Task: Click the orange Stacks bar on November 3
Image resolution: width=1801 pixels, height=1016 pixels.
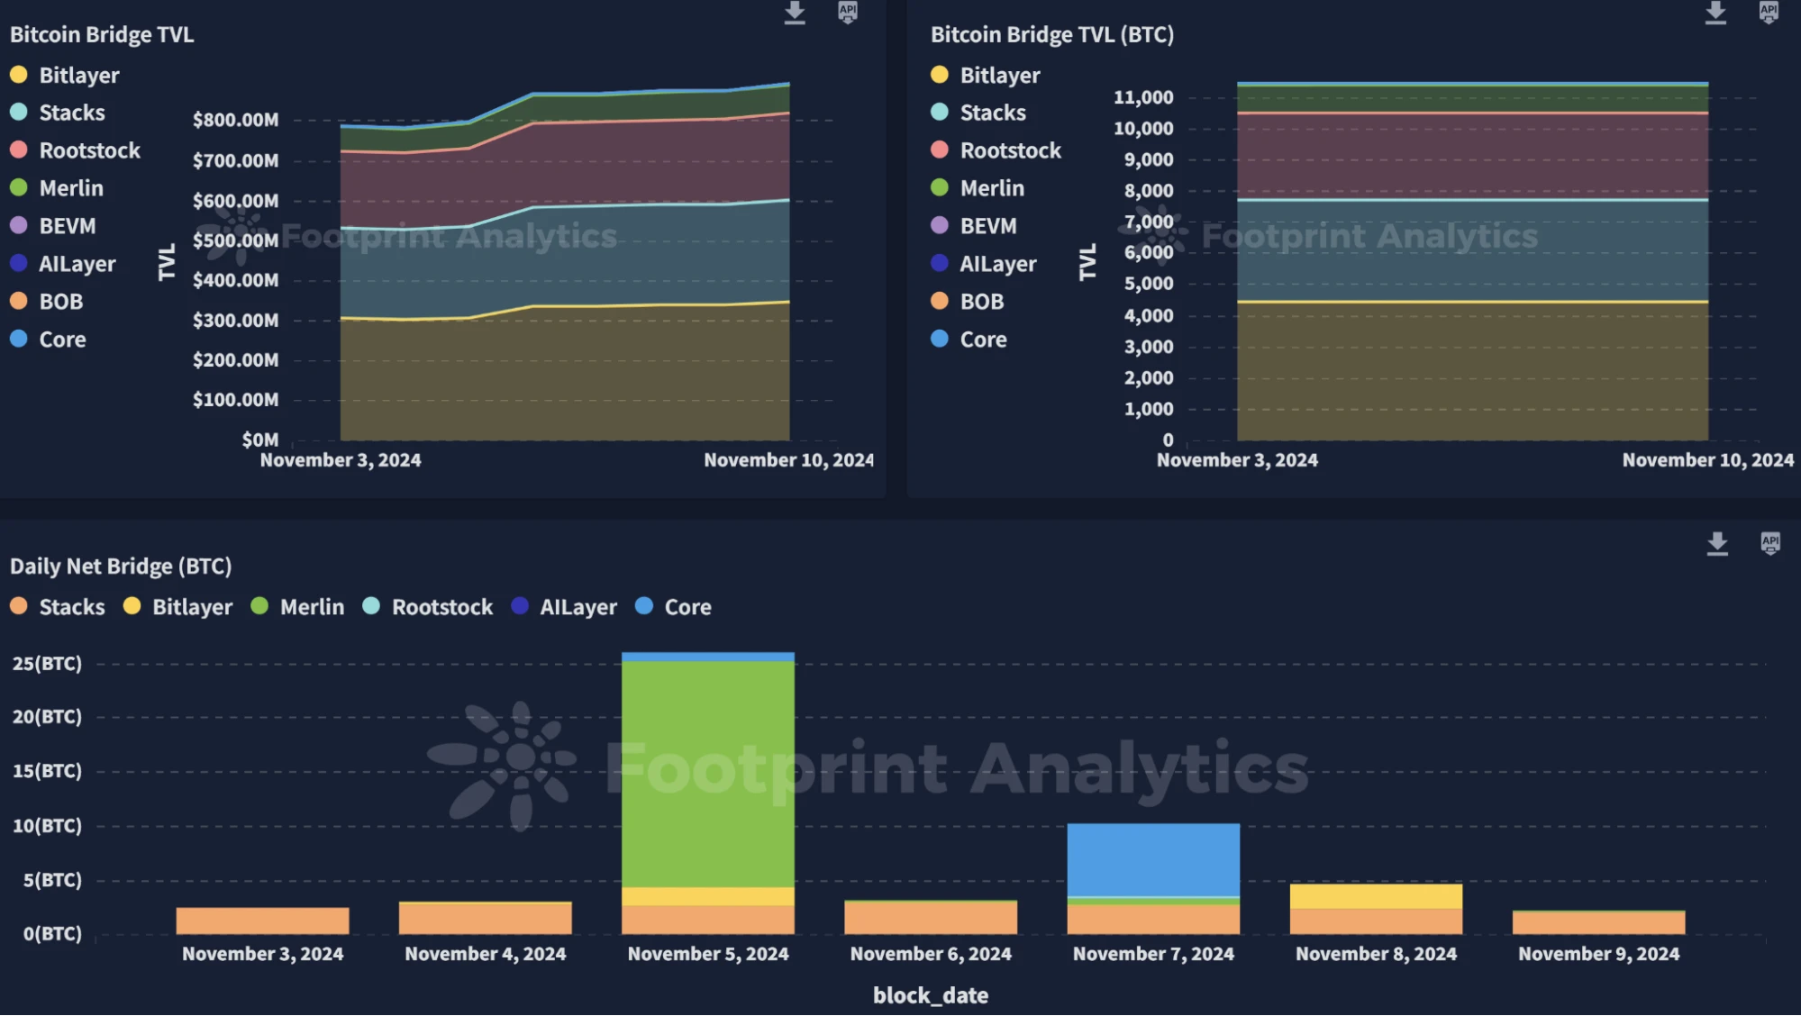Action: [x=262, y=921]
